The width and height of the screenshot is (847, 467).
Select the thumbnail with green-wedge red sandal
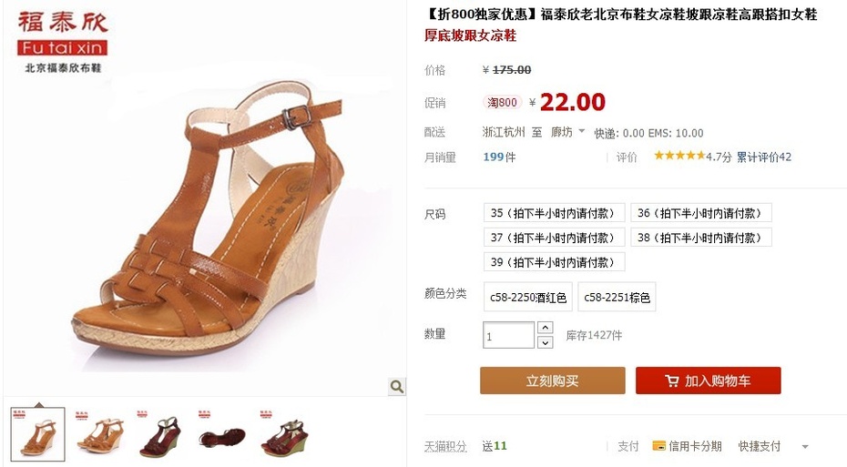[284, 433]
